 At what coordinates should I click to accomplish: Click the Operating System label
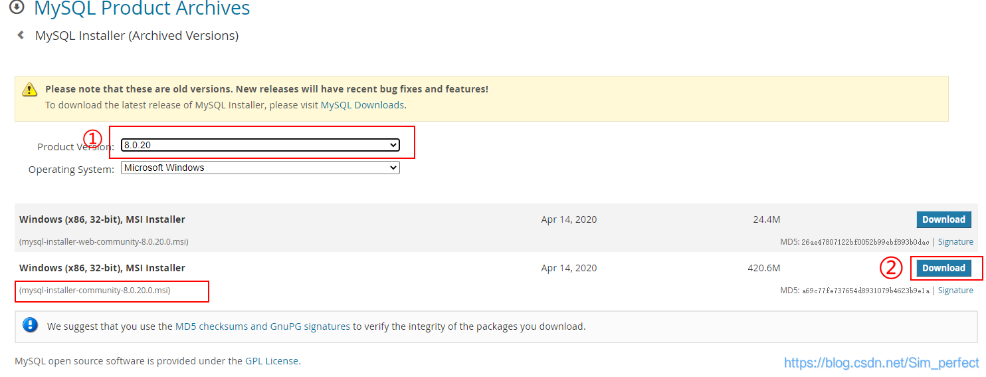click(x=71, y=170)
